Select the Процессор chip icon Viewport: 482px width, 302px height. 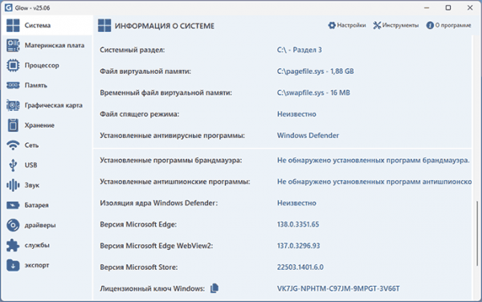pos(13,65)
